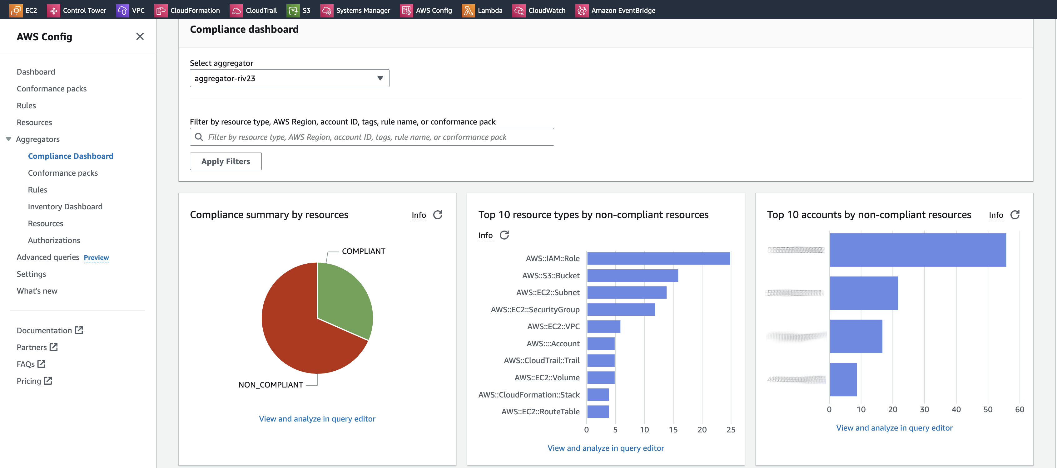Go to Dashboard in the sidebar
This screenshot has width=1057, height=468.
(x=36, y=72)
